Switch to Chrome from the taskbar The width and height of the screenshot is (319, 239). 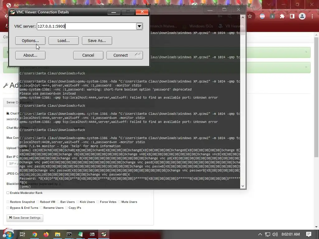tap(35, 234)
